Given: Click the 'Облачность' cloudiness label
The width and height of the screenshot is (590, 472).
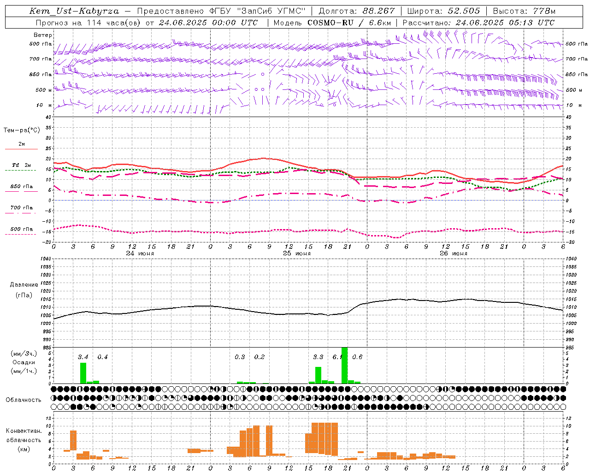Looking at the screenshot, I should [x=24, y=400].
